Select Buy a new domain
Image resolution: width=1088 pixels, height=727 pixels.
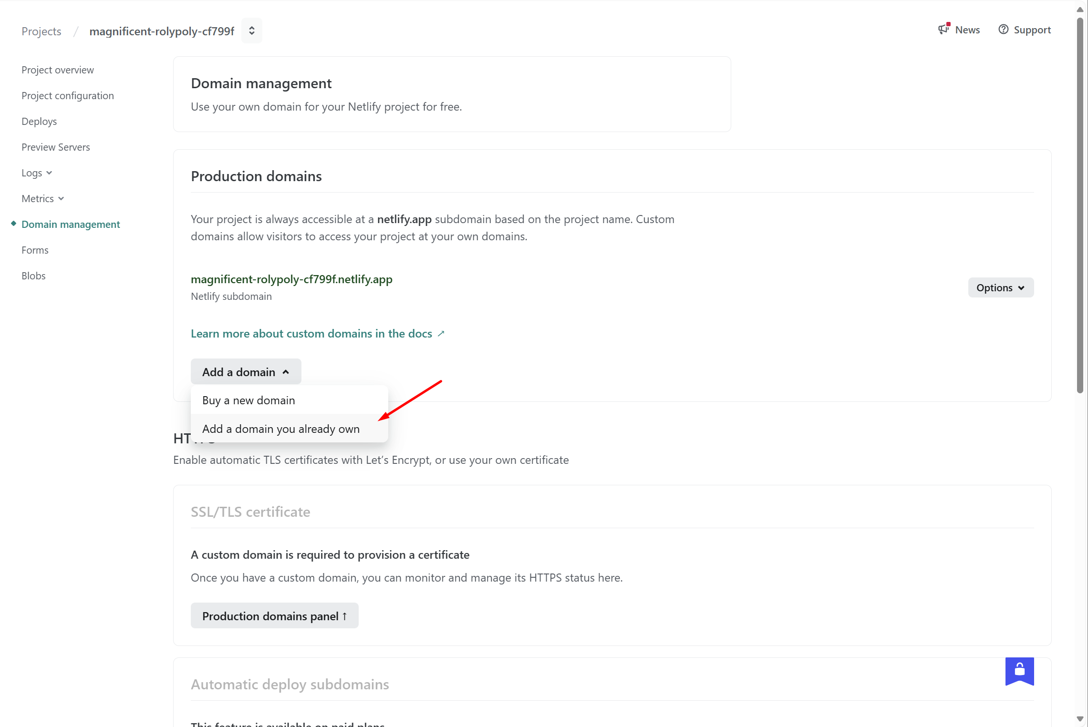[249, 400]
